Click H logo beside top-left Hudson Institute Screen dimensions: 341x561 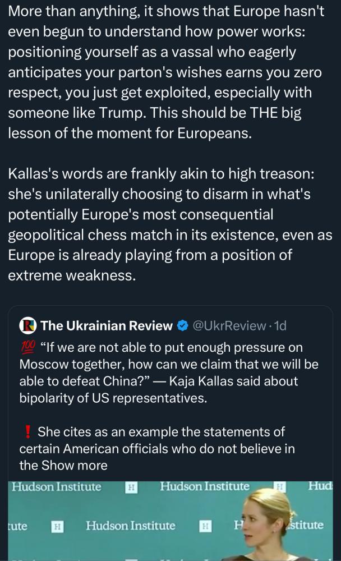click(x=131, y=488)
